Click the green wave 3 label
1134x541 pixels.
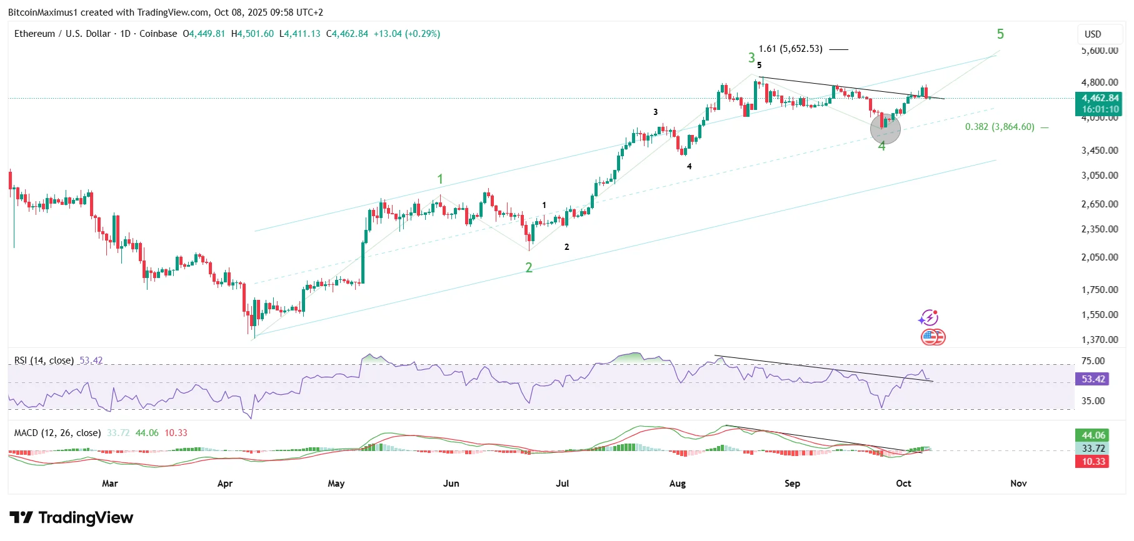pyautogui.click(x=751, y=58)
